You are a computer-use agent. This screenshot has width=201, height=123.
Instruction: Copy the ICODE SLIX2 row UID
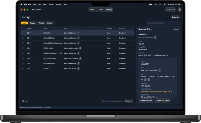pyautogui.click(x=80, y=48)
